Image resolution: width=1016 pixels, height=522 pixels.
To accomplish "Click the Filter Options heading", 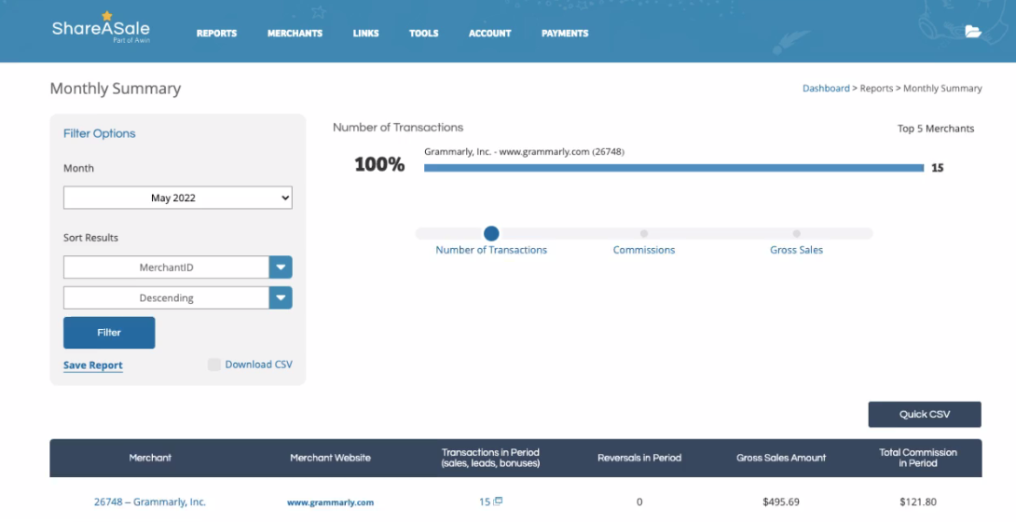I will 99,133.
